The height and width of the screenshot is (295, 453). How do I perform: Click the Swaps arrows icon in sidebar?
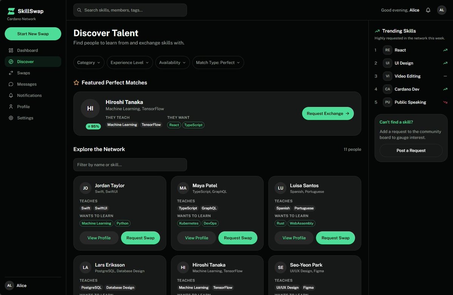coord(11,73)
